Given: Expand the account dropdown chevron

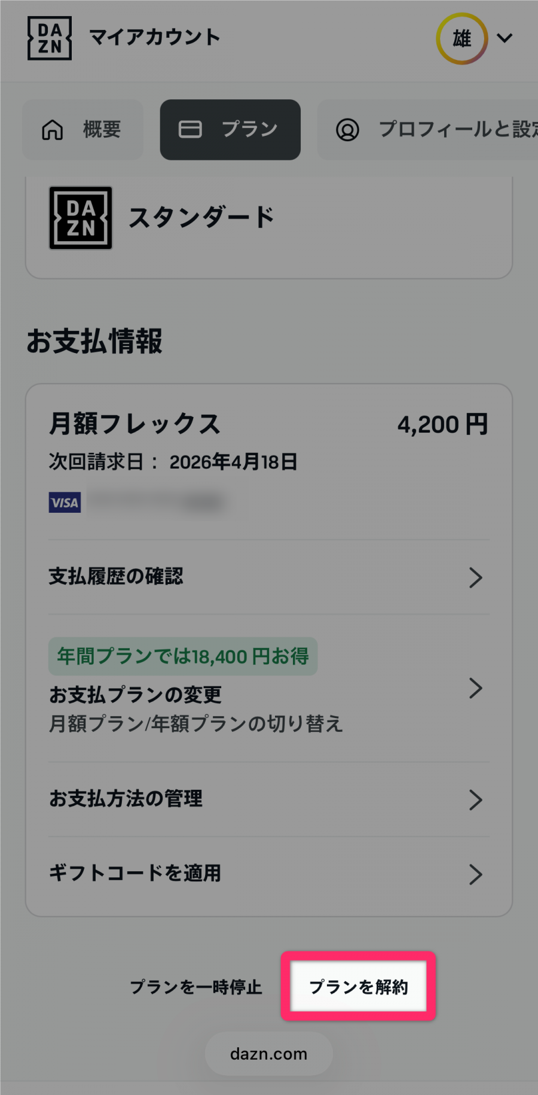Looking at the screenshot, I should [505, 38].
